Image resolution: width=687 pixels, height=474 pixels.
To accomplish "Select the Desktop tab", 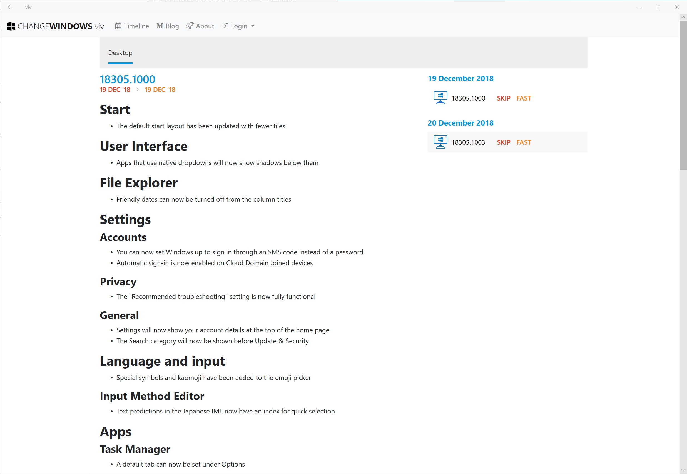I will pos(120,53).
